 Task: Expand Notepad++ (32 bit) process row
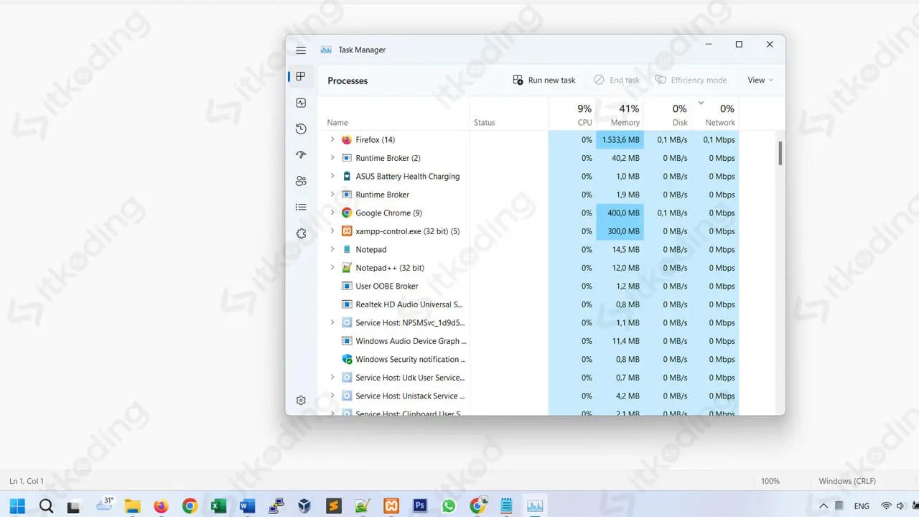click(332, 268)
